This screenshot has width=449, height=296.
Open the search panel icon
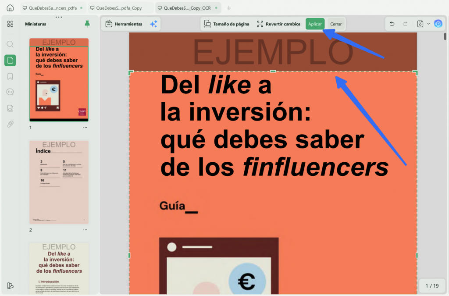pyautogui.click(x=10, y=44)
